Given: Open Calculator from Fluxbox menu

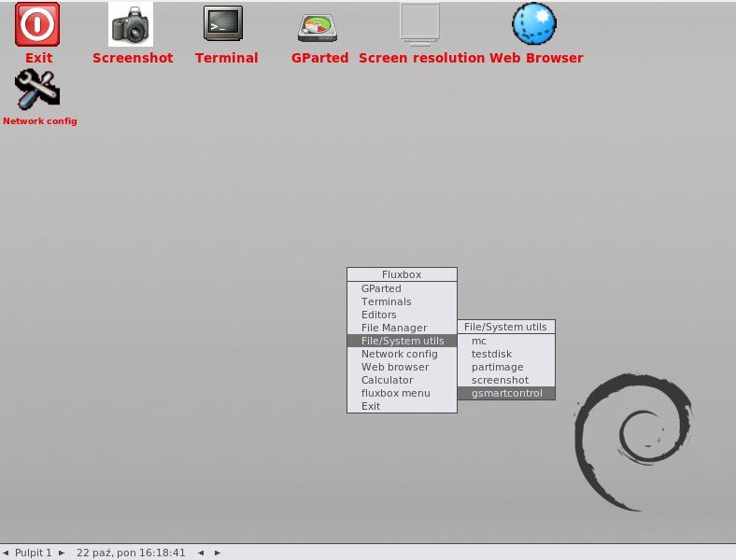Looking at the screenshot, I should 402,381.
